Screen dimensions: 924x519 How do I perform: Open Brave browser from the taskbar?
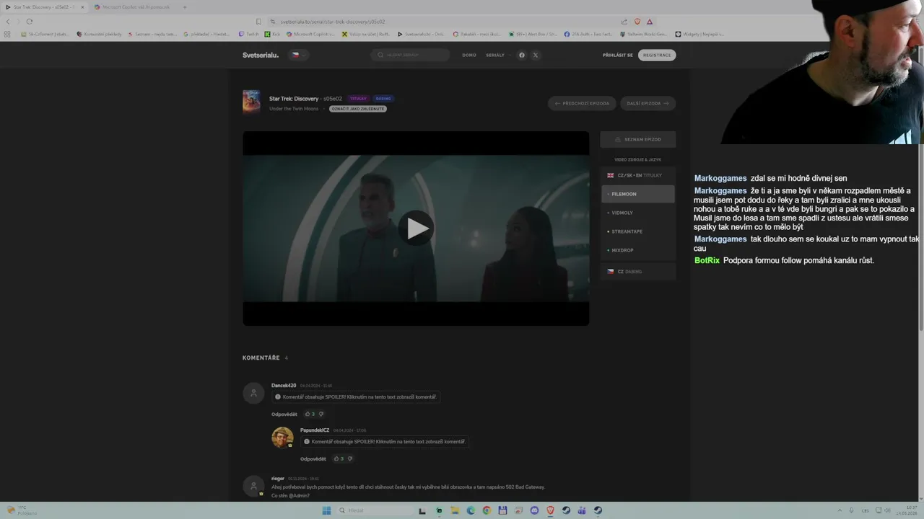coord(550,510)
